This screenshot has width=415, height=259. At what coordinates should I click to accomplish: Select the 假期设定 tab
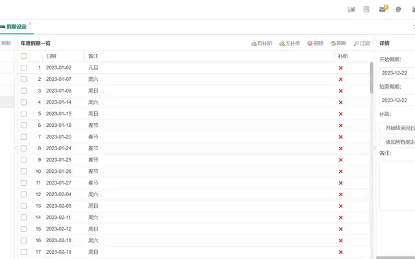tap(16, 27)
